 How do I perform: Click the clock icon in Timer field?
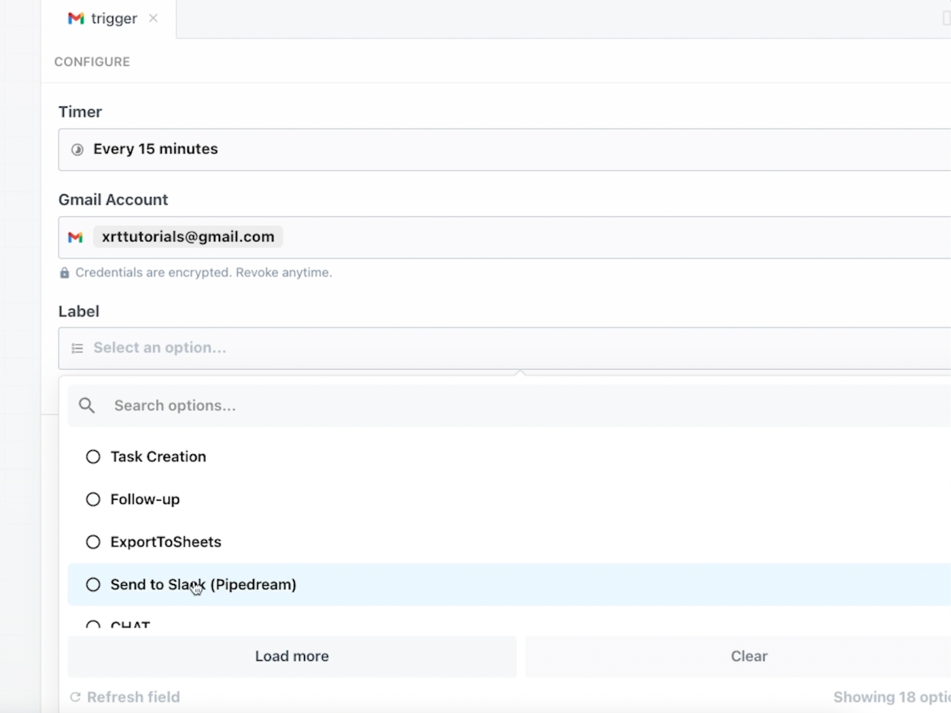pyautogui.click(x=77, y=150)
